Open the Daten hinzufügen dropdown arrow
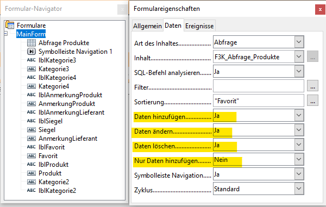This screenshot has width=326, height=207. tap(299, 115)
